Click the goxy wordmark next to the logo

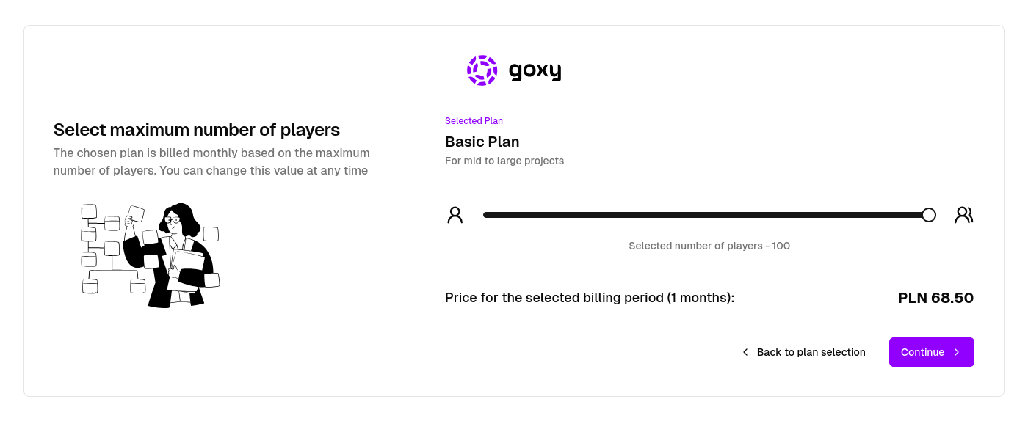[535, 70]
